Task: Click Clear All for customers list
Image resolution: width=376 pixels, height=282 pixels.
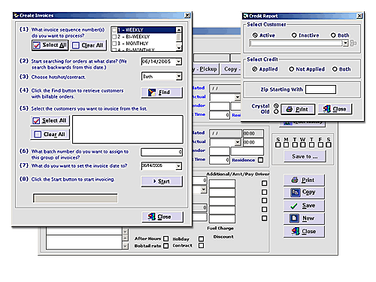Action: (50, 135)
